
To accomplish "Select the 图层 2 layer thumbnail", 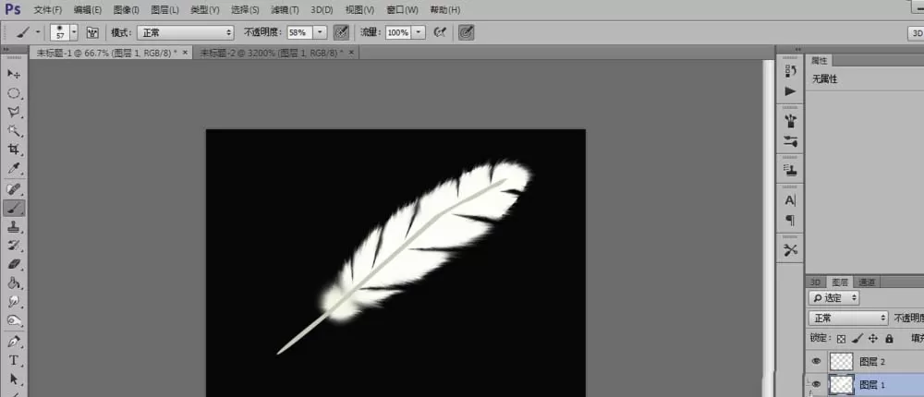I will 842,361.
